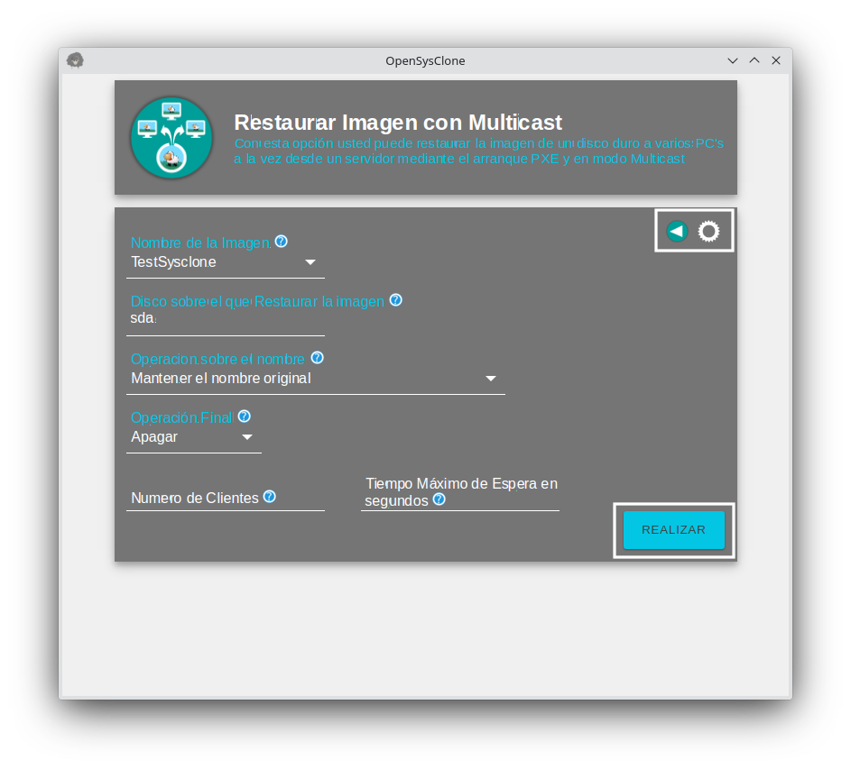Click the OpenSysClone title bar app icon

point(76,60)
